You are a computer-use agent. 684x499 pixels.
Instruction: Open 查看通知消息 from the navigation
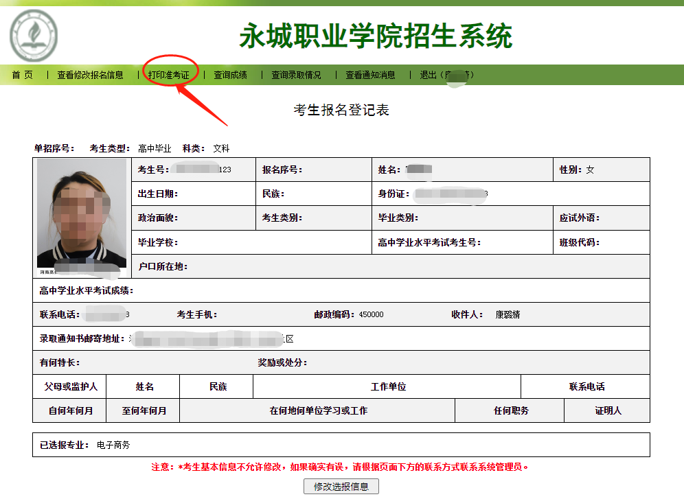(370, 75)
